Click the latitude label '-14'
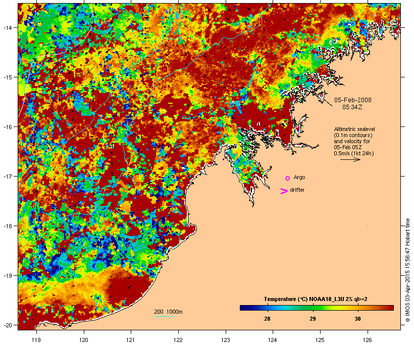Viewport: 414px width, 344px height. pyautogui.click(x=8, y=27)
